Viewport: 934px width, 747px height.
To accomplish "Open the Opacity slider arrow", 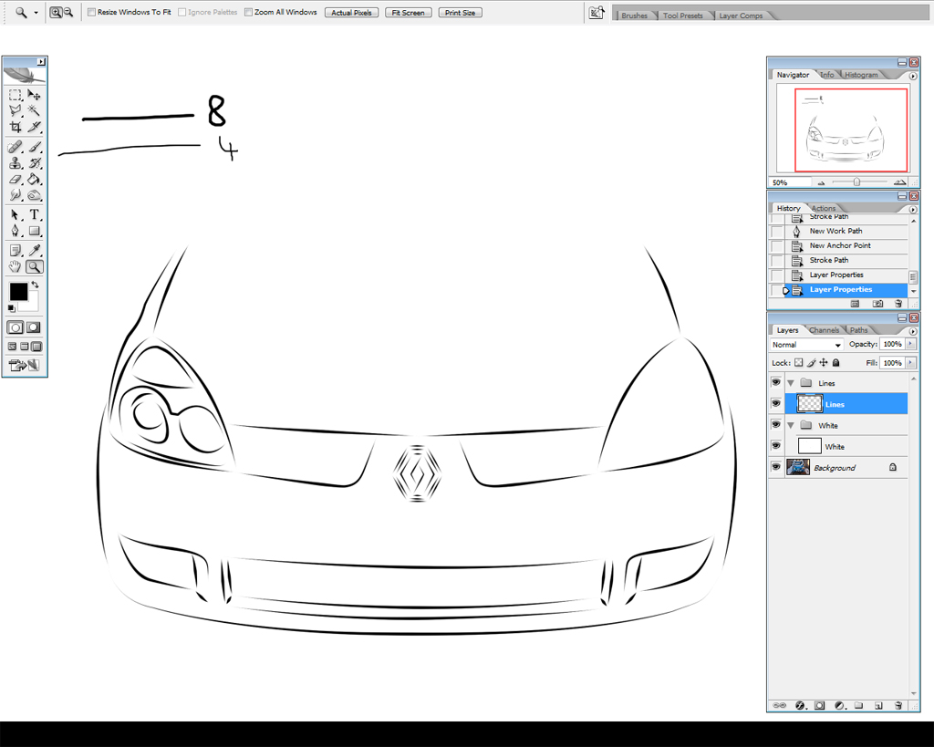I will click(910, 345).
